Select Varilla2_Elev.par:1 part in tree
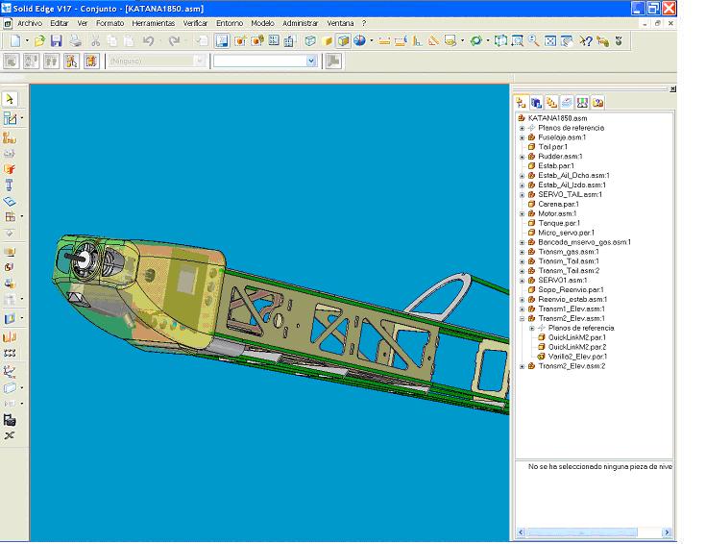This screenshot has width=706, height=544. pos(577,357)
